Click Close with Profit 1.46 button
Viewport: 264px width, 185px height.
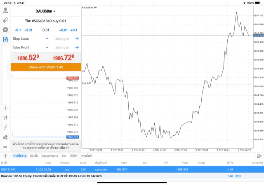point(46,67)
